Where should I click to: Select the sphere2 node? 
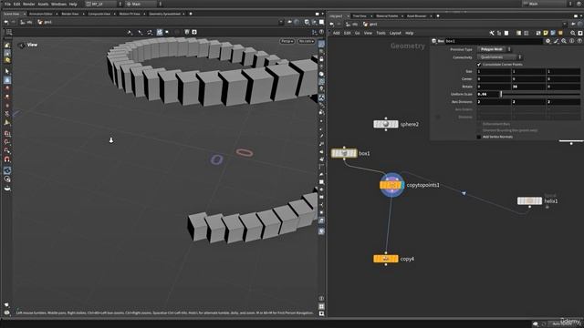point(386,124)
